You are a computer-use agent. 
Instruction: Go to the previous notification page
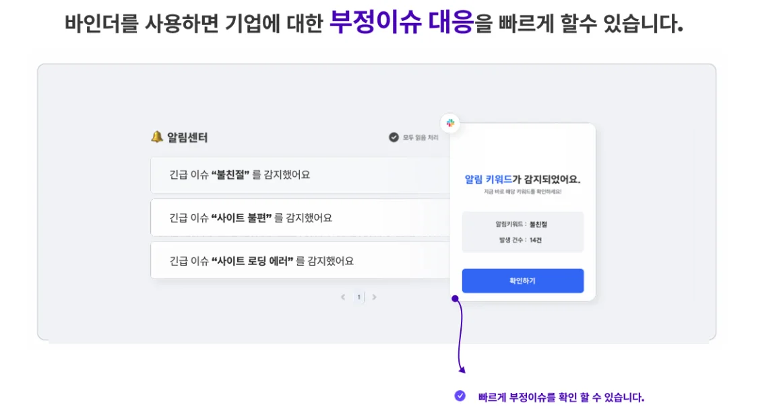click(343, 297)
